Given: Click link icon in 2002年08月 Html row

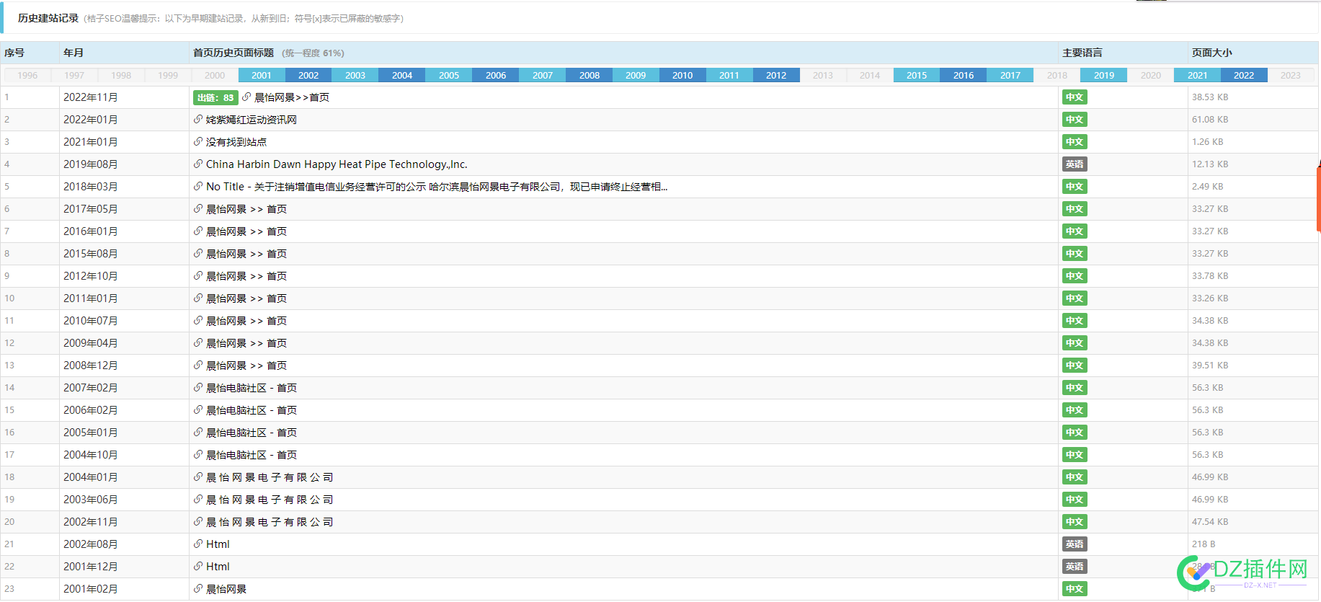Looking at the screenshot, I should 198,544.
